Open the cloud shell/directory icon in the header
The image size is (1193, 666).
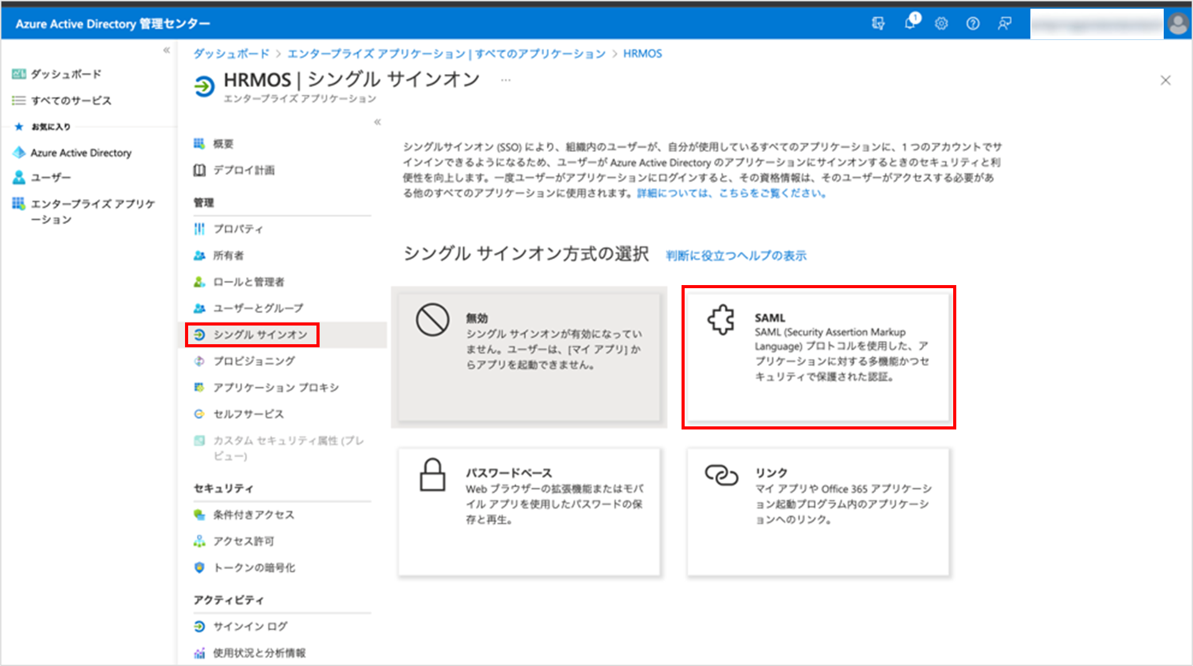(878, 24)
